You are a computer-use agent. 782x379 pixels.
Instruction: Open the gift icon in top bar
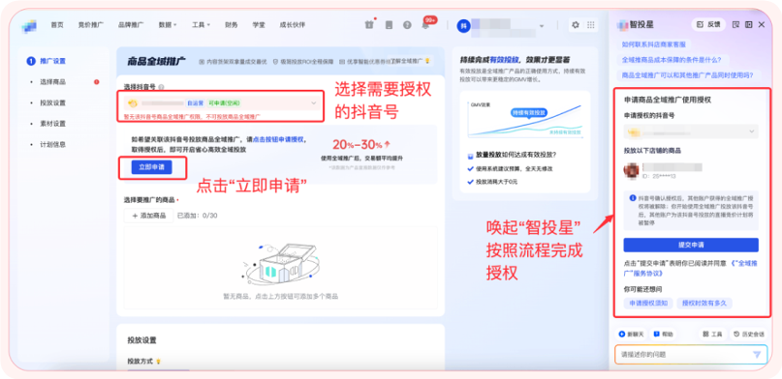tap(369, 25)
